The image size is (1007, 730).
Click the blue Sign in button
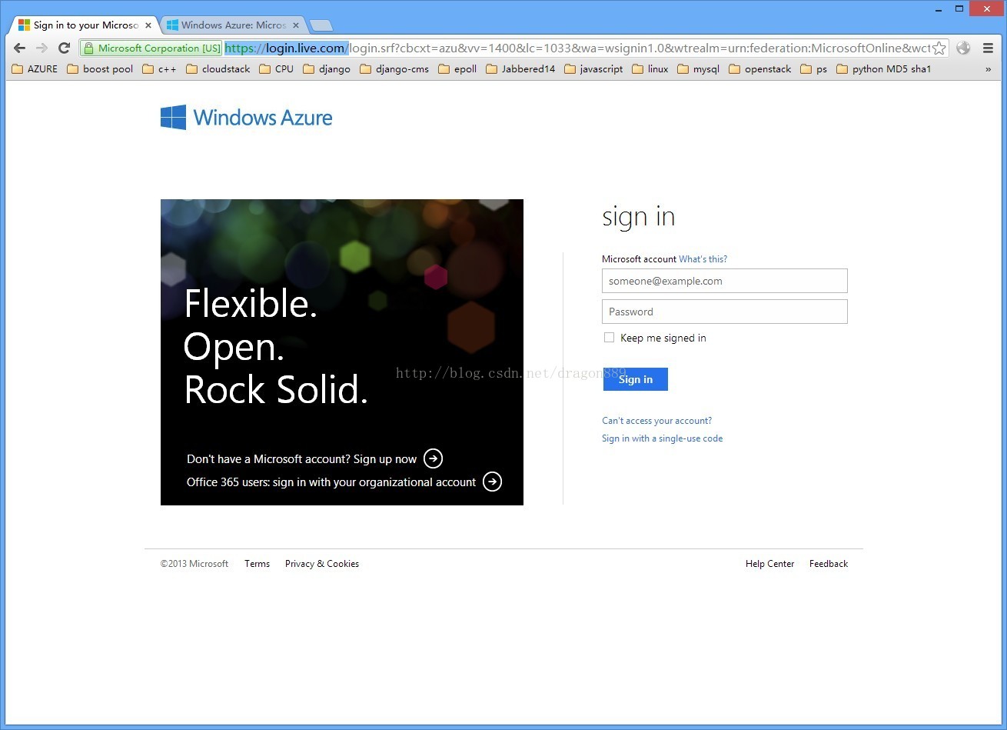[x=636, y=379]
